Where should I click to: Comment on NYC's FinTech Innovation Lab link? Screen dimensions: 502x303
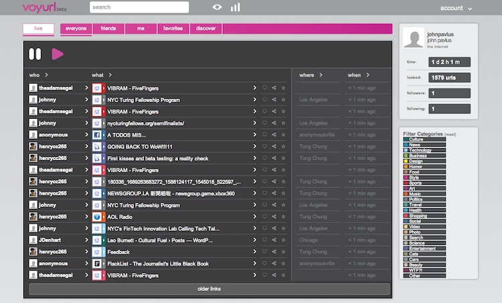click(264, 228)
